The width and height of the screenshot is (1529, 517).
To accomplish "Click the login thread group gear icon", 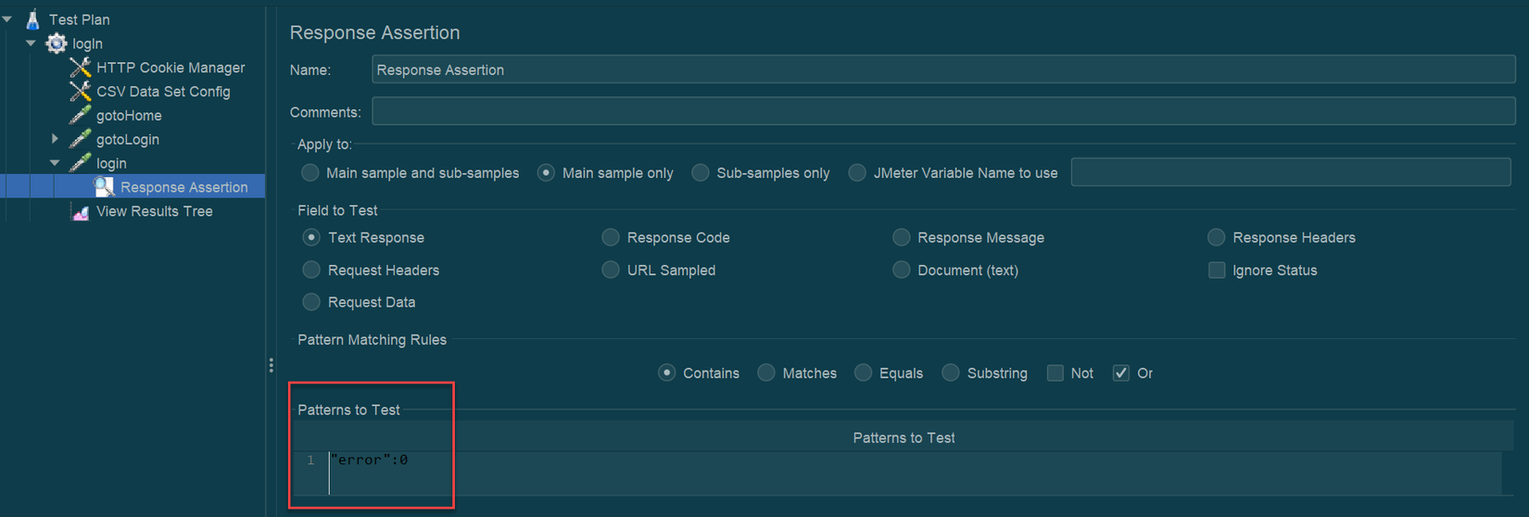I will tap(57, 44).
